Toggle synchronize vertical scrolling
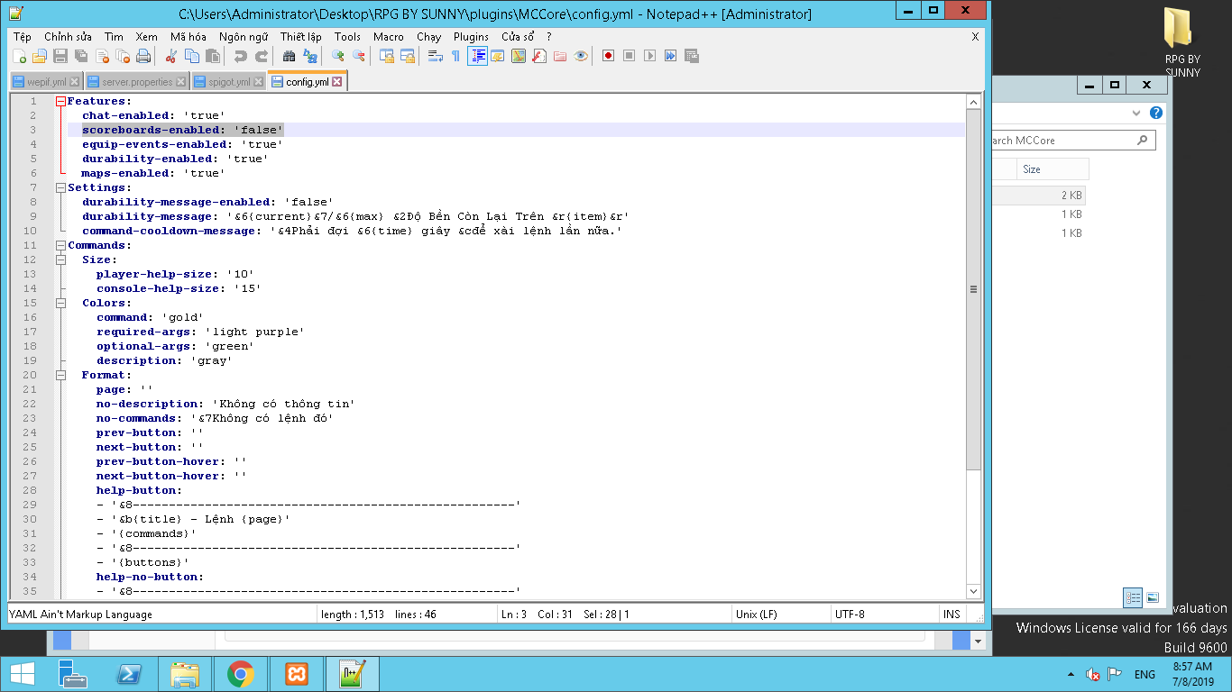The image size is (1232, 692). coord(386,56)
